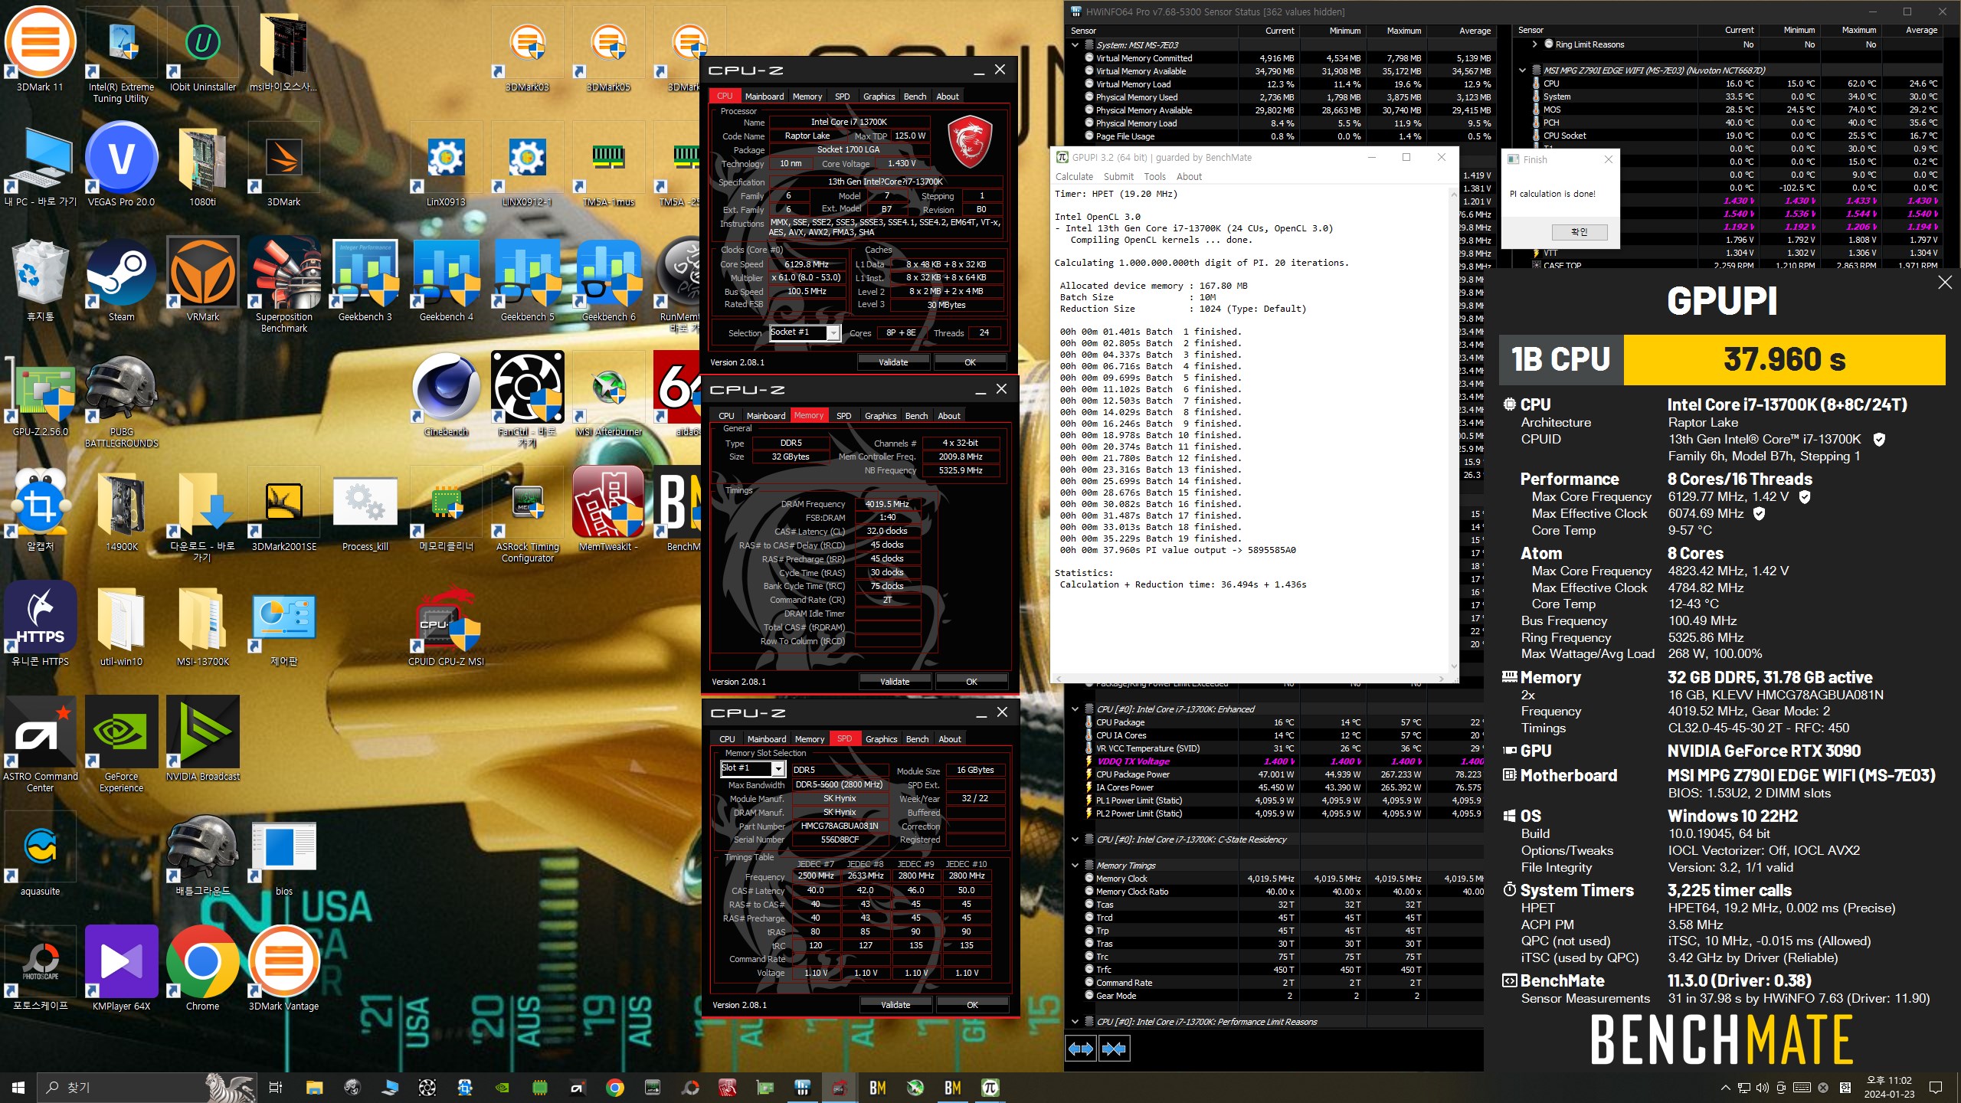Close the BenchMate GPUPI result overlay
Viewport: 1961px width, 1103px height.
tap(1944, 283)
